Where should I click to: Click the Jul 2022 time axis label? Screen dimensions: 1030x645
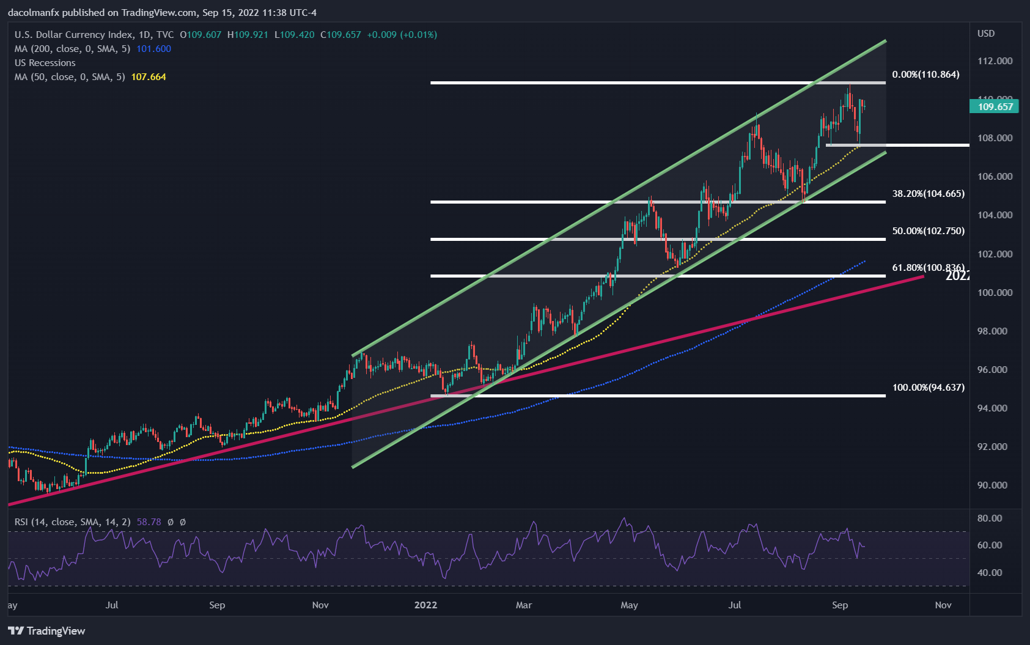[735, 605]
